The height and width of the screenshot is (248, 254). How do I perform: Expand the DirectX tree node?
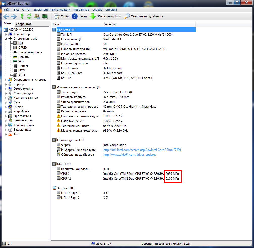click(6, 107)
